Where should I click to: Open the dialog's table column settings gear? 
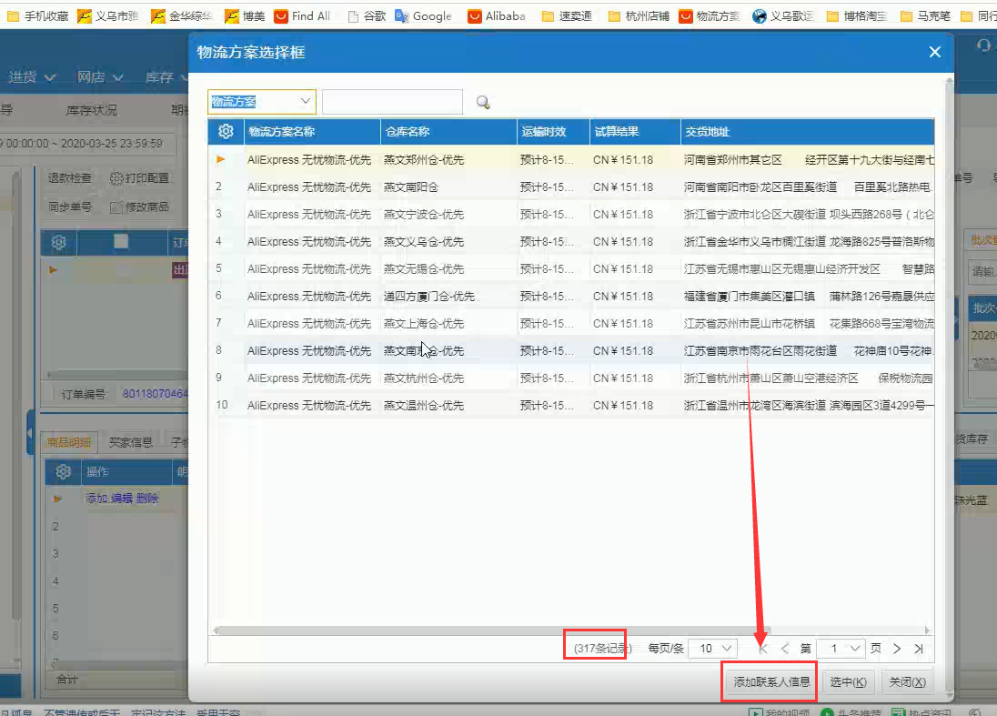click(226, 131)
